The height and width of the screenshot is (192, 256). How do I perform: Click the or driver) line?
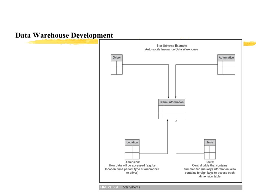pyautogui.click(x=132, y=173)
